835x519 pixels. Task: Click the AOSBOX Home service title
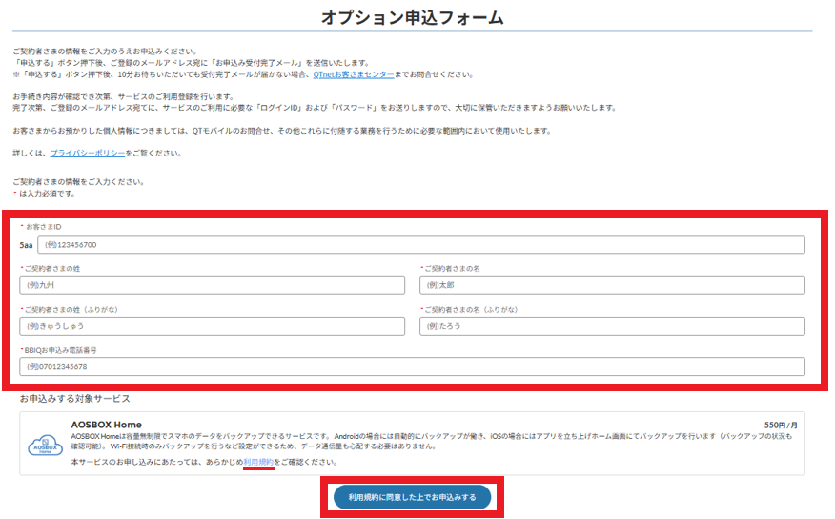pyautogui.click(x=106, y=425)
